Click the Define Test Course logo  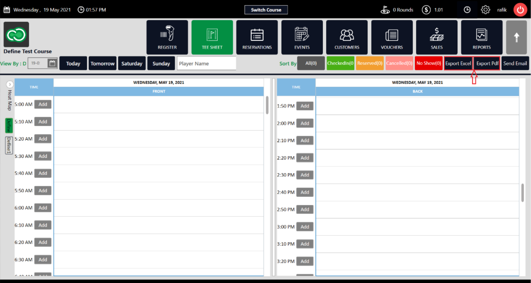coord(16,34)
